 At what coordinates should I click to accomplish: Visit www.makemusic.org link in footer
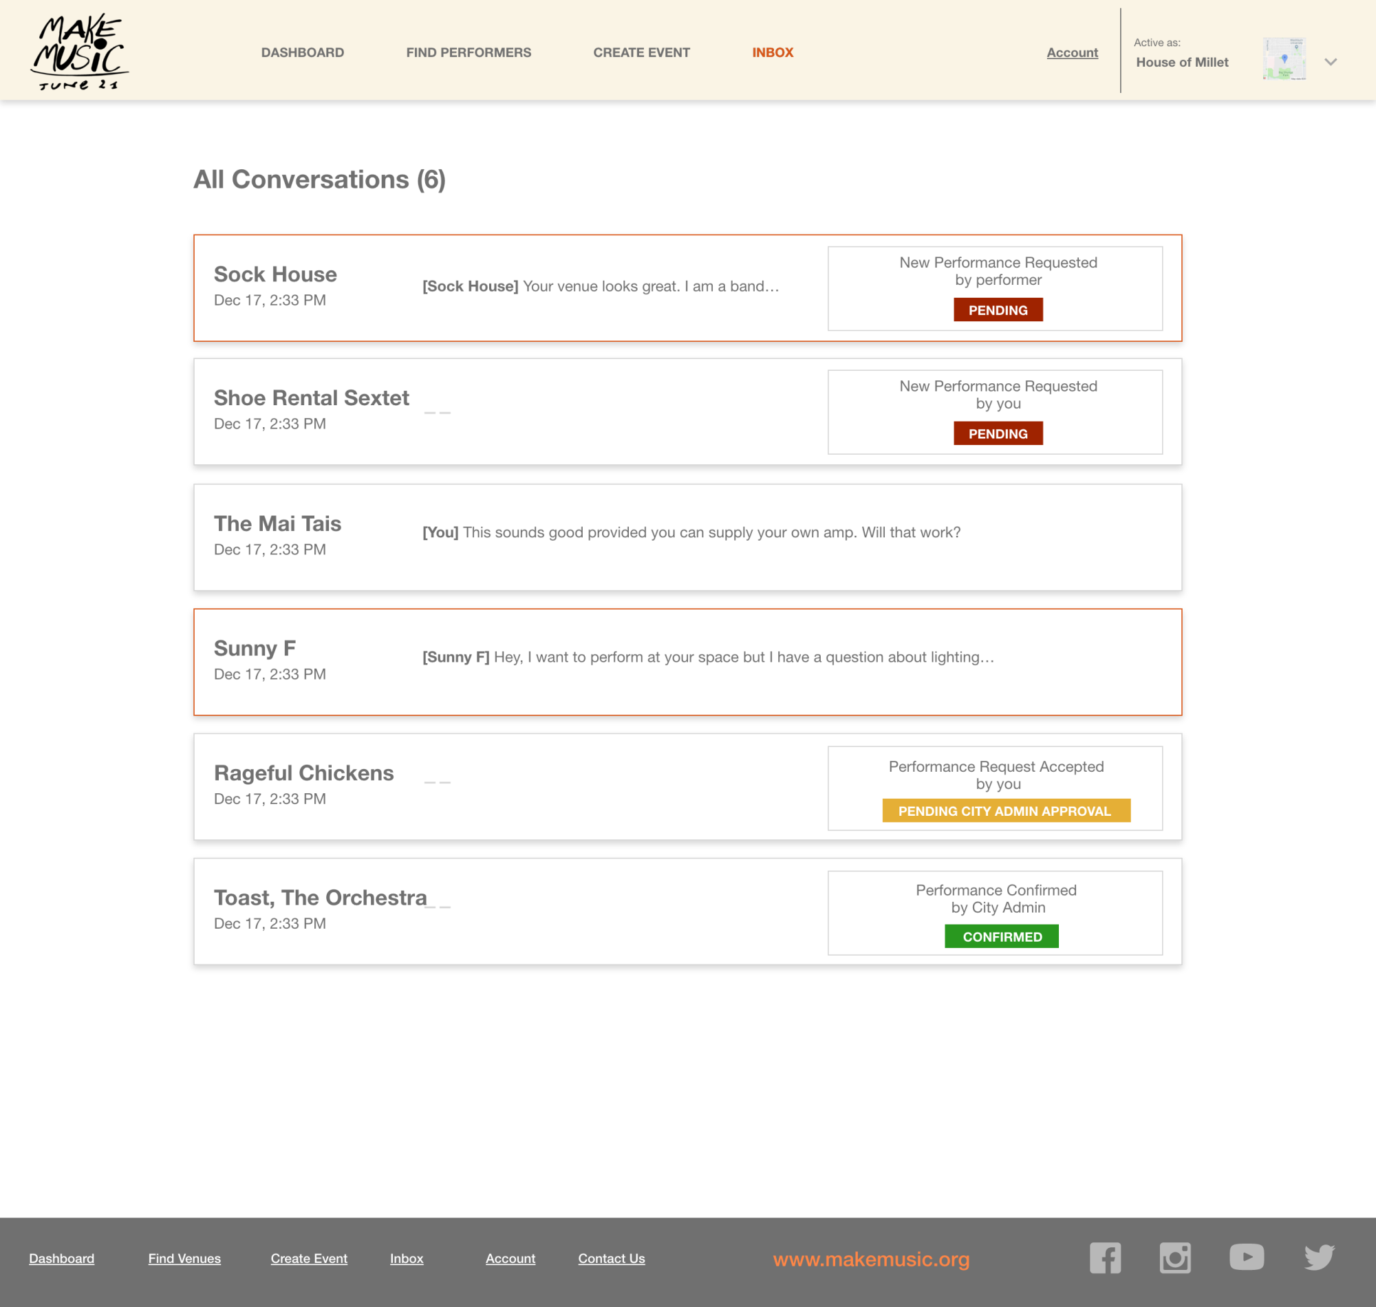(871, 1259)
